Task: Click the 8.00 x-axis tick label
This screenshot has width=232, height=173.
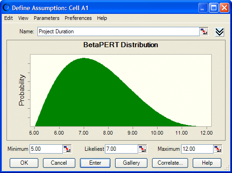Action: click(x=108, y=133)
